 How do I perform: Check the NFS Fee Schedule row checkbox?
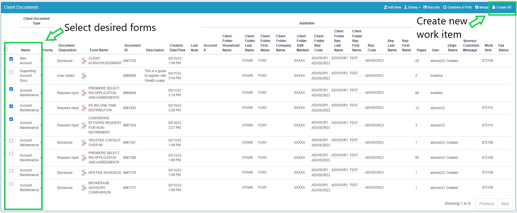point(11,171)
